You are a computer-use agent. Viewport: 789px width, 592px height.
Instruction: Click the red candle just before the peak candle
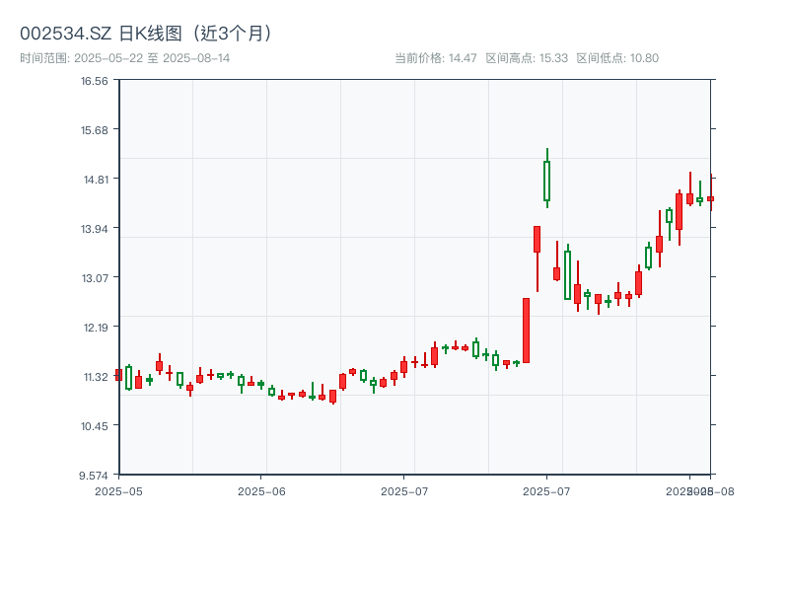(x=537, y=240)
